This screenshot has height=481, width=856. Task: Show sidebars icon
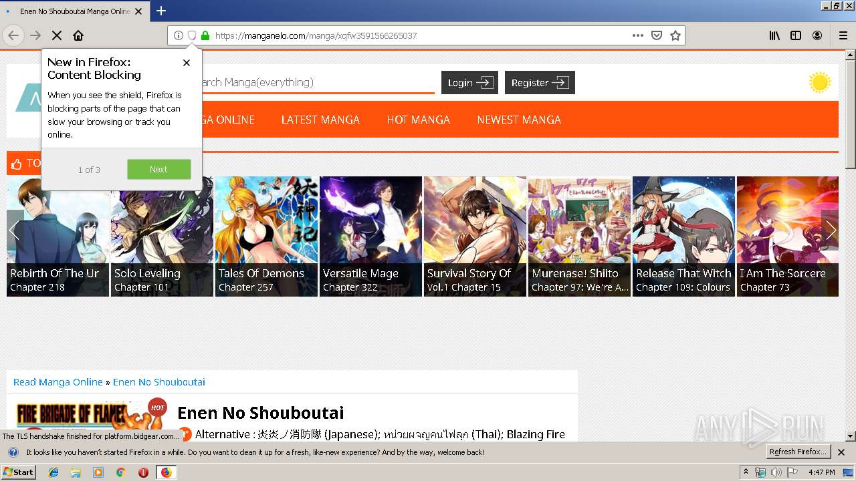point(796,35)
